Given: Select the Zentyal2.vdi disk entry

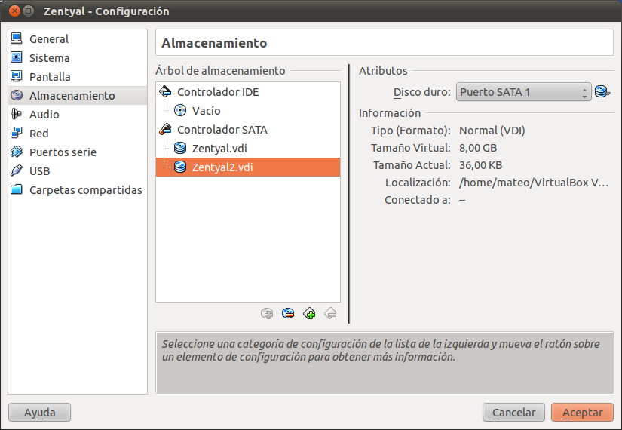Looking at the screenshot, I should (248, 167).
